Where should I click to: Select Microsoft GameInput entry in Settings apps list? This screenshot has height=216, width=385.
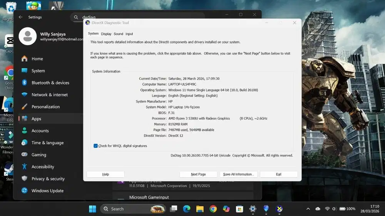point(183,197)
